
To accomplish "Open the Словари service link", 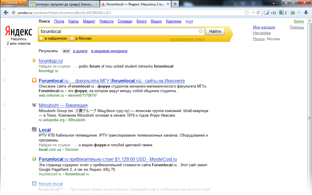I will [x=125, y=21].
